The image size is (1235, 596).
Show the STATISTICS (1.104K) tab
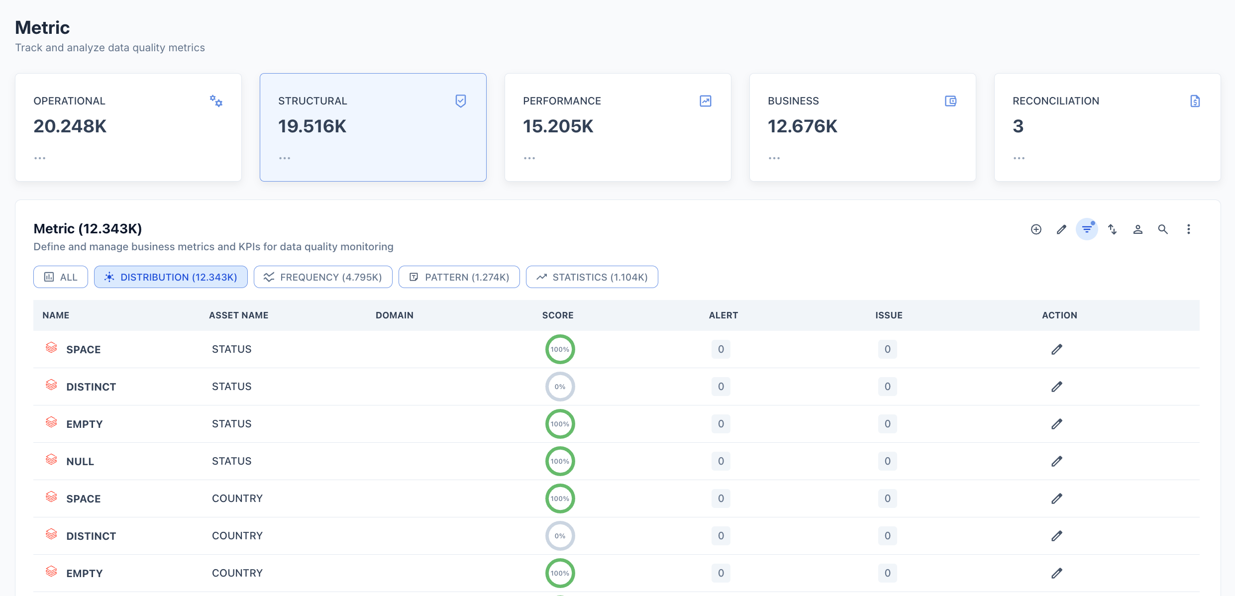click(x=592, y=277)
